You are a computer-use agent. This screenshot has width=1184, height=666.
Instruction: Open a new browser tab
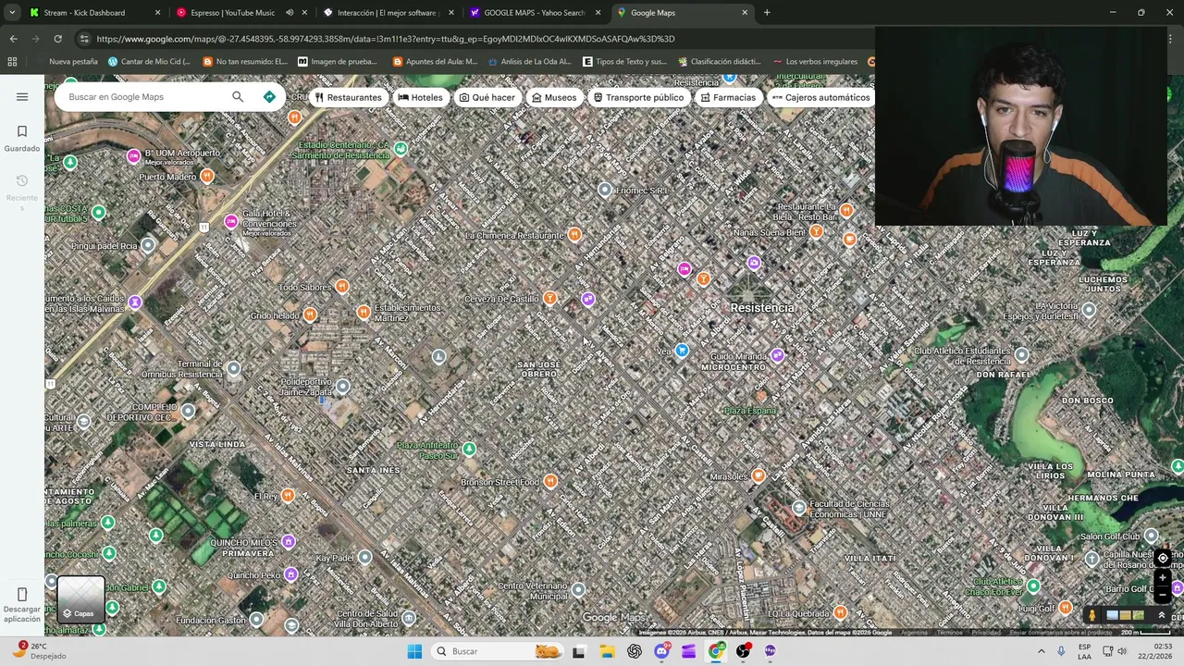click(767, 13)
